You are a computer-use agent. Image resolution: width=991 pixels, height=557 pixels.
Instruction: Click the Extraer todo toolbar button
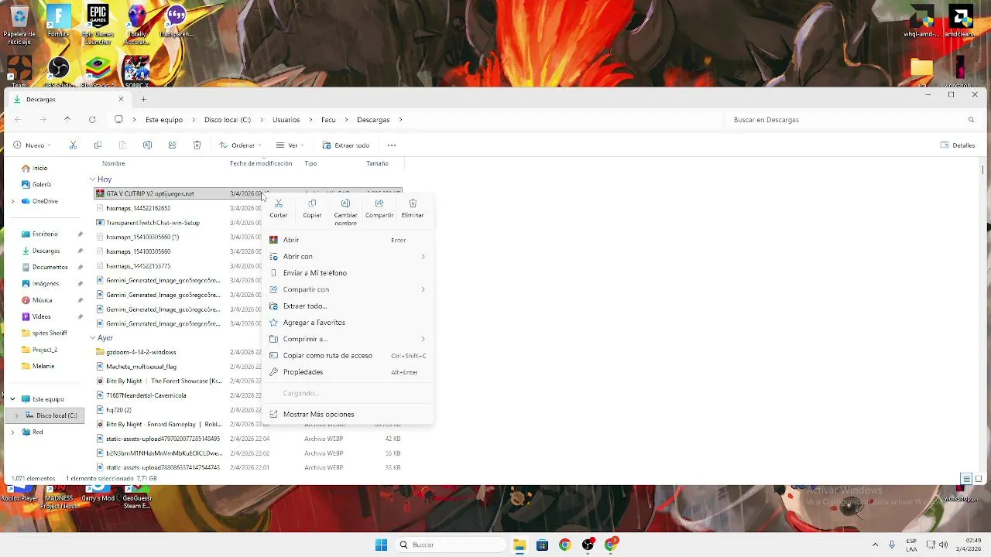click(x=346, y=145)
